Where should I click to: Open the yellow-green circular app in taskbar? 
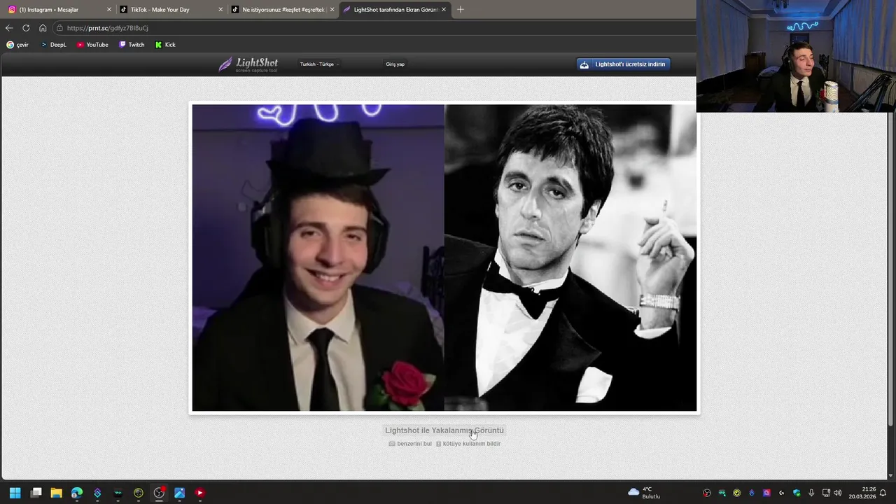coord(139,493)
